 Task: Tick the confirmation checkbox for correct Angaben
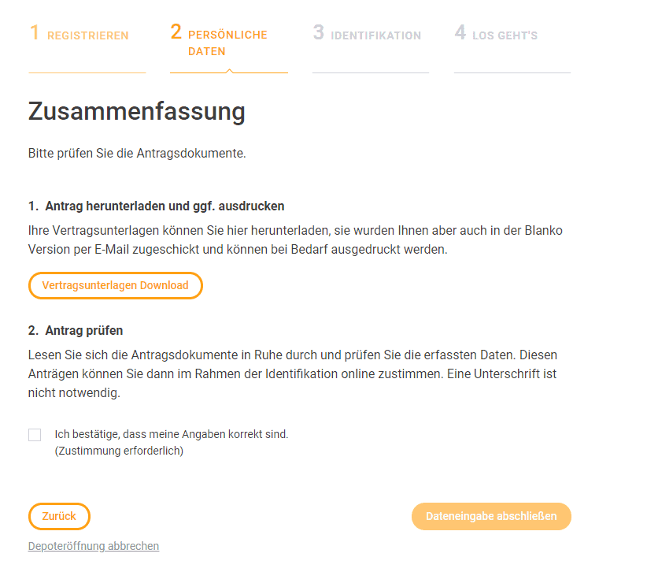click(35, 435)
